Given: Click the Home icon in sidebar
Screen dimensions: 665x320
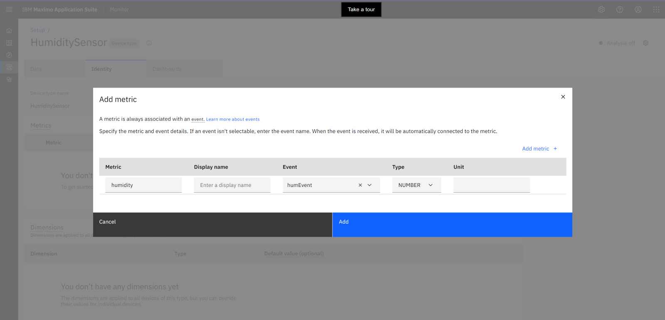Looking at the screenshot, I should (9, 31).
